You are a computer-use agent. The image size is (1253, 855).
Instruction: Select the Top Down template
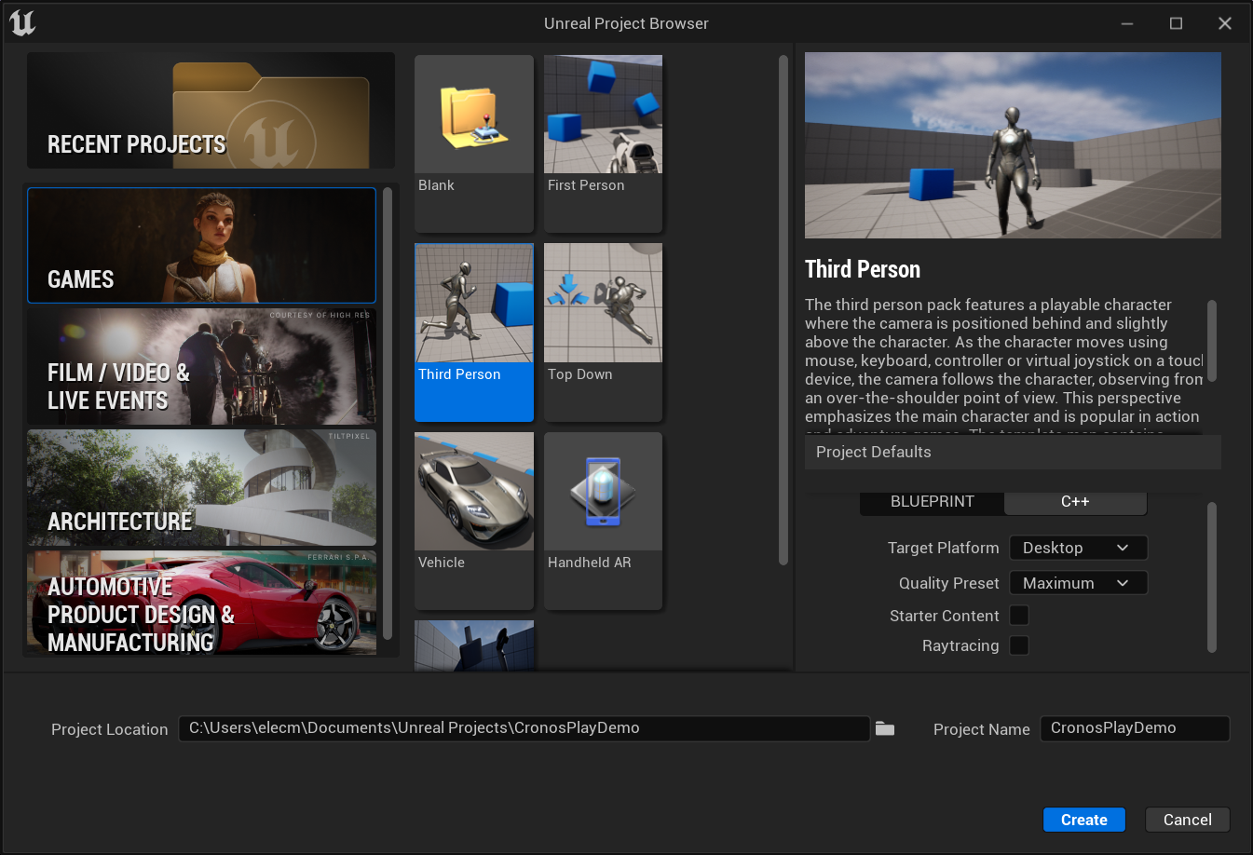pos(603,331)
